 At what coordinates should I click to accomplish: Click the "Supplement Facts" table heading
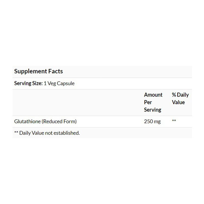click(38, 72)
